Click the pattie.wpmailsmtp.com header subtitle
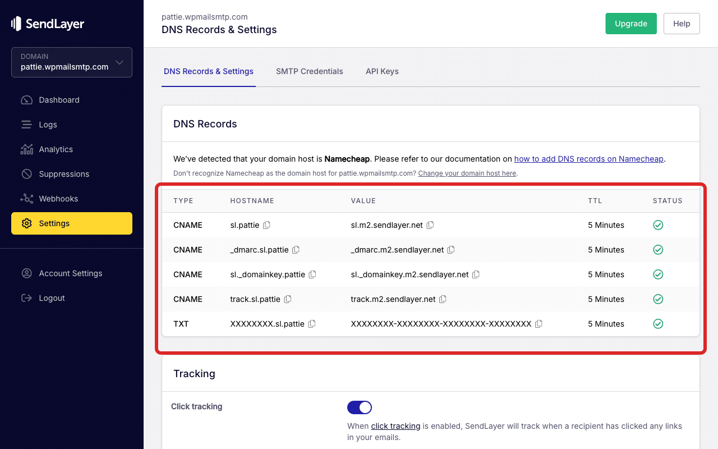Image resolution: width=718 pixels, height=449 pixels. tap(205, 17)
